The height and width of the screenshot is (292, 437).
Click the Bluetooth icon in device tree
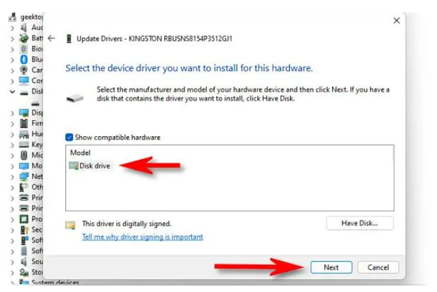tap(25, 59)
